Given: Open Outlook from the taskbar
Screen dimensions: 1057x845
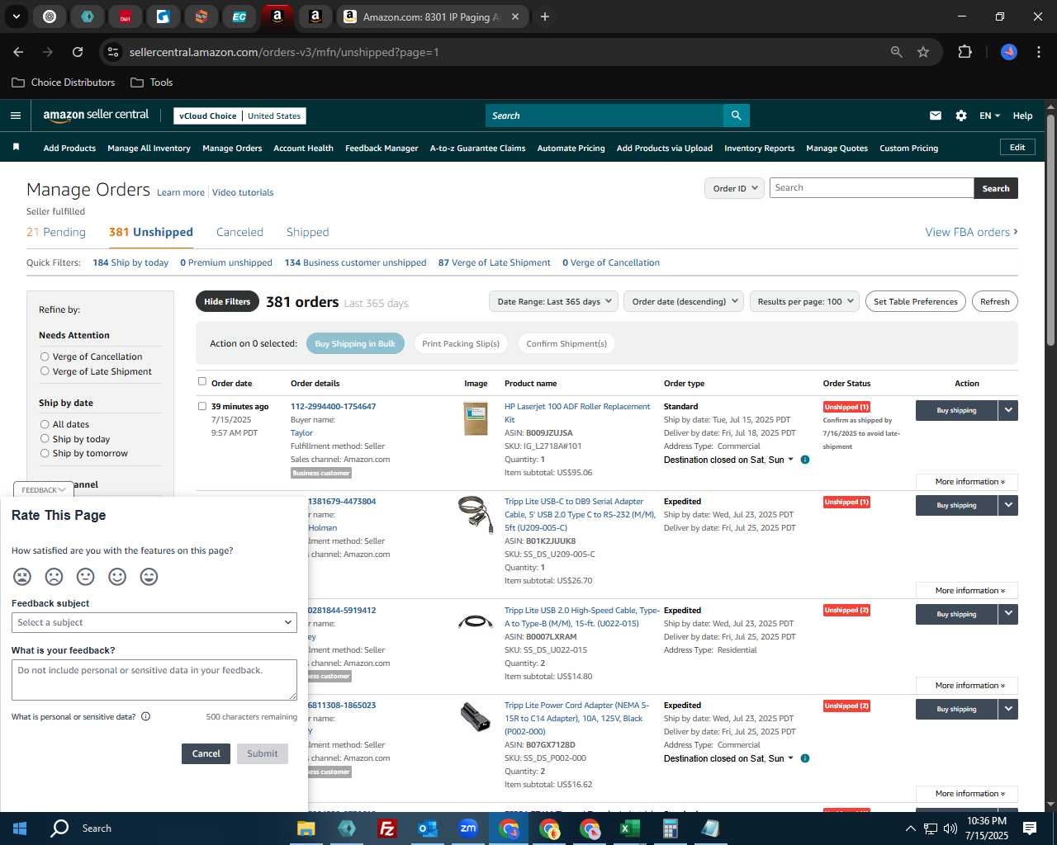Looking at the screenshot, I should pyautogui.click(x=428, y=828).
